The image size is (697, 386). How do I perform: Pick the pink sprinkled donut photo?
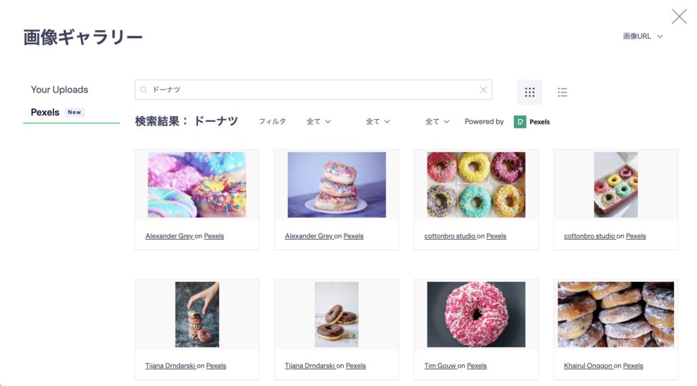(x=476, y=315)
